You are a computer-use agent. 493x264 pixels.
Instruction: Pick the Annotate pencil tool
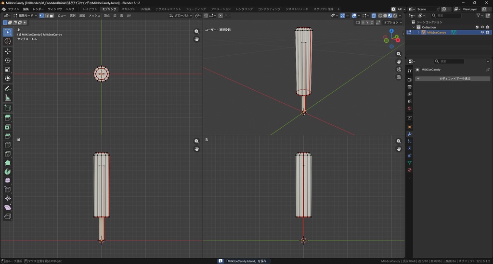[x=8, y=89]
